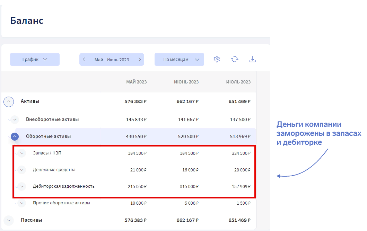Open the settings gear icon
367x231 pixels.
pyautogui.click(x=217, y=59)
